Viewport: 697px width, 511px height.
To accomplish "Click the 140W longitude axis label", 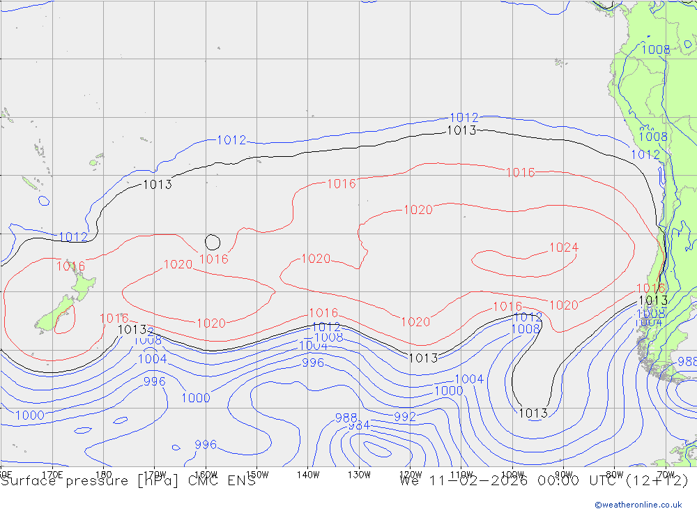I will (x=308, y=475).
